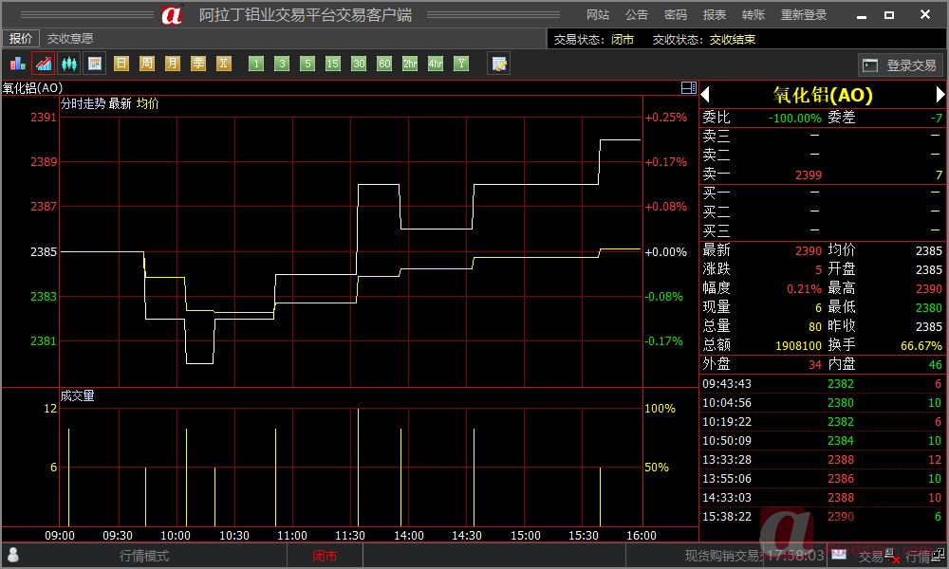Click the orange X period icon
This screenshot has width=949, height=569.
(x=224, y=64)
